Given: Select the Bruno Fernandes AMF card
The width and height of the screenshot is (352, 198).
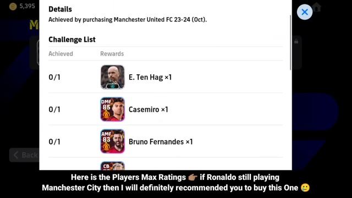Looking at the screenshot, I should [x=112, y=141].
